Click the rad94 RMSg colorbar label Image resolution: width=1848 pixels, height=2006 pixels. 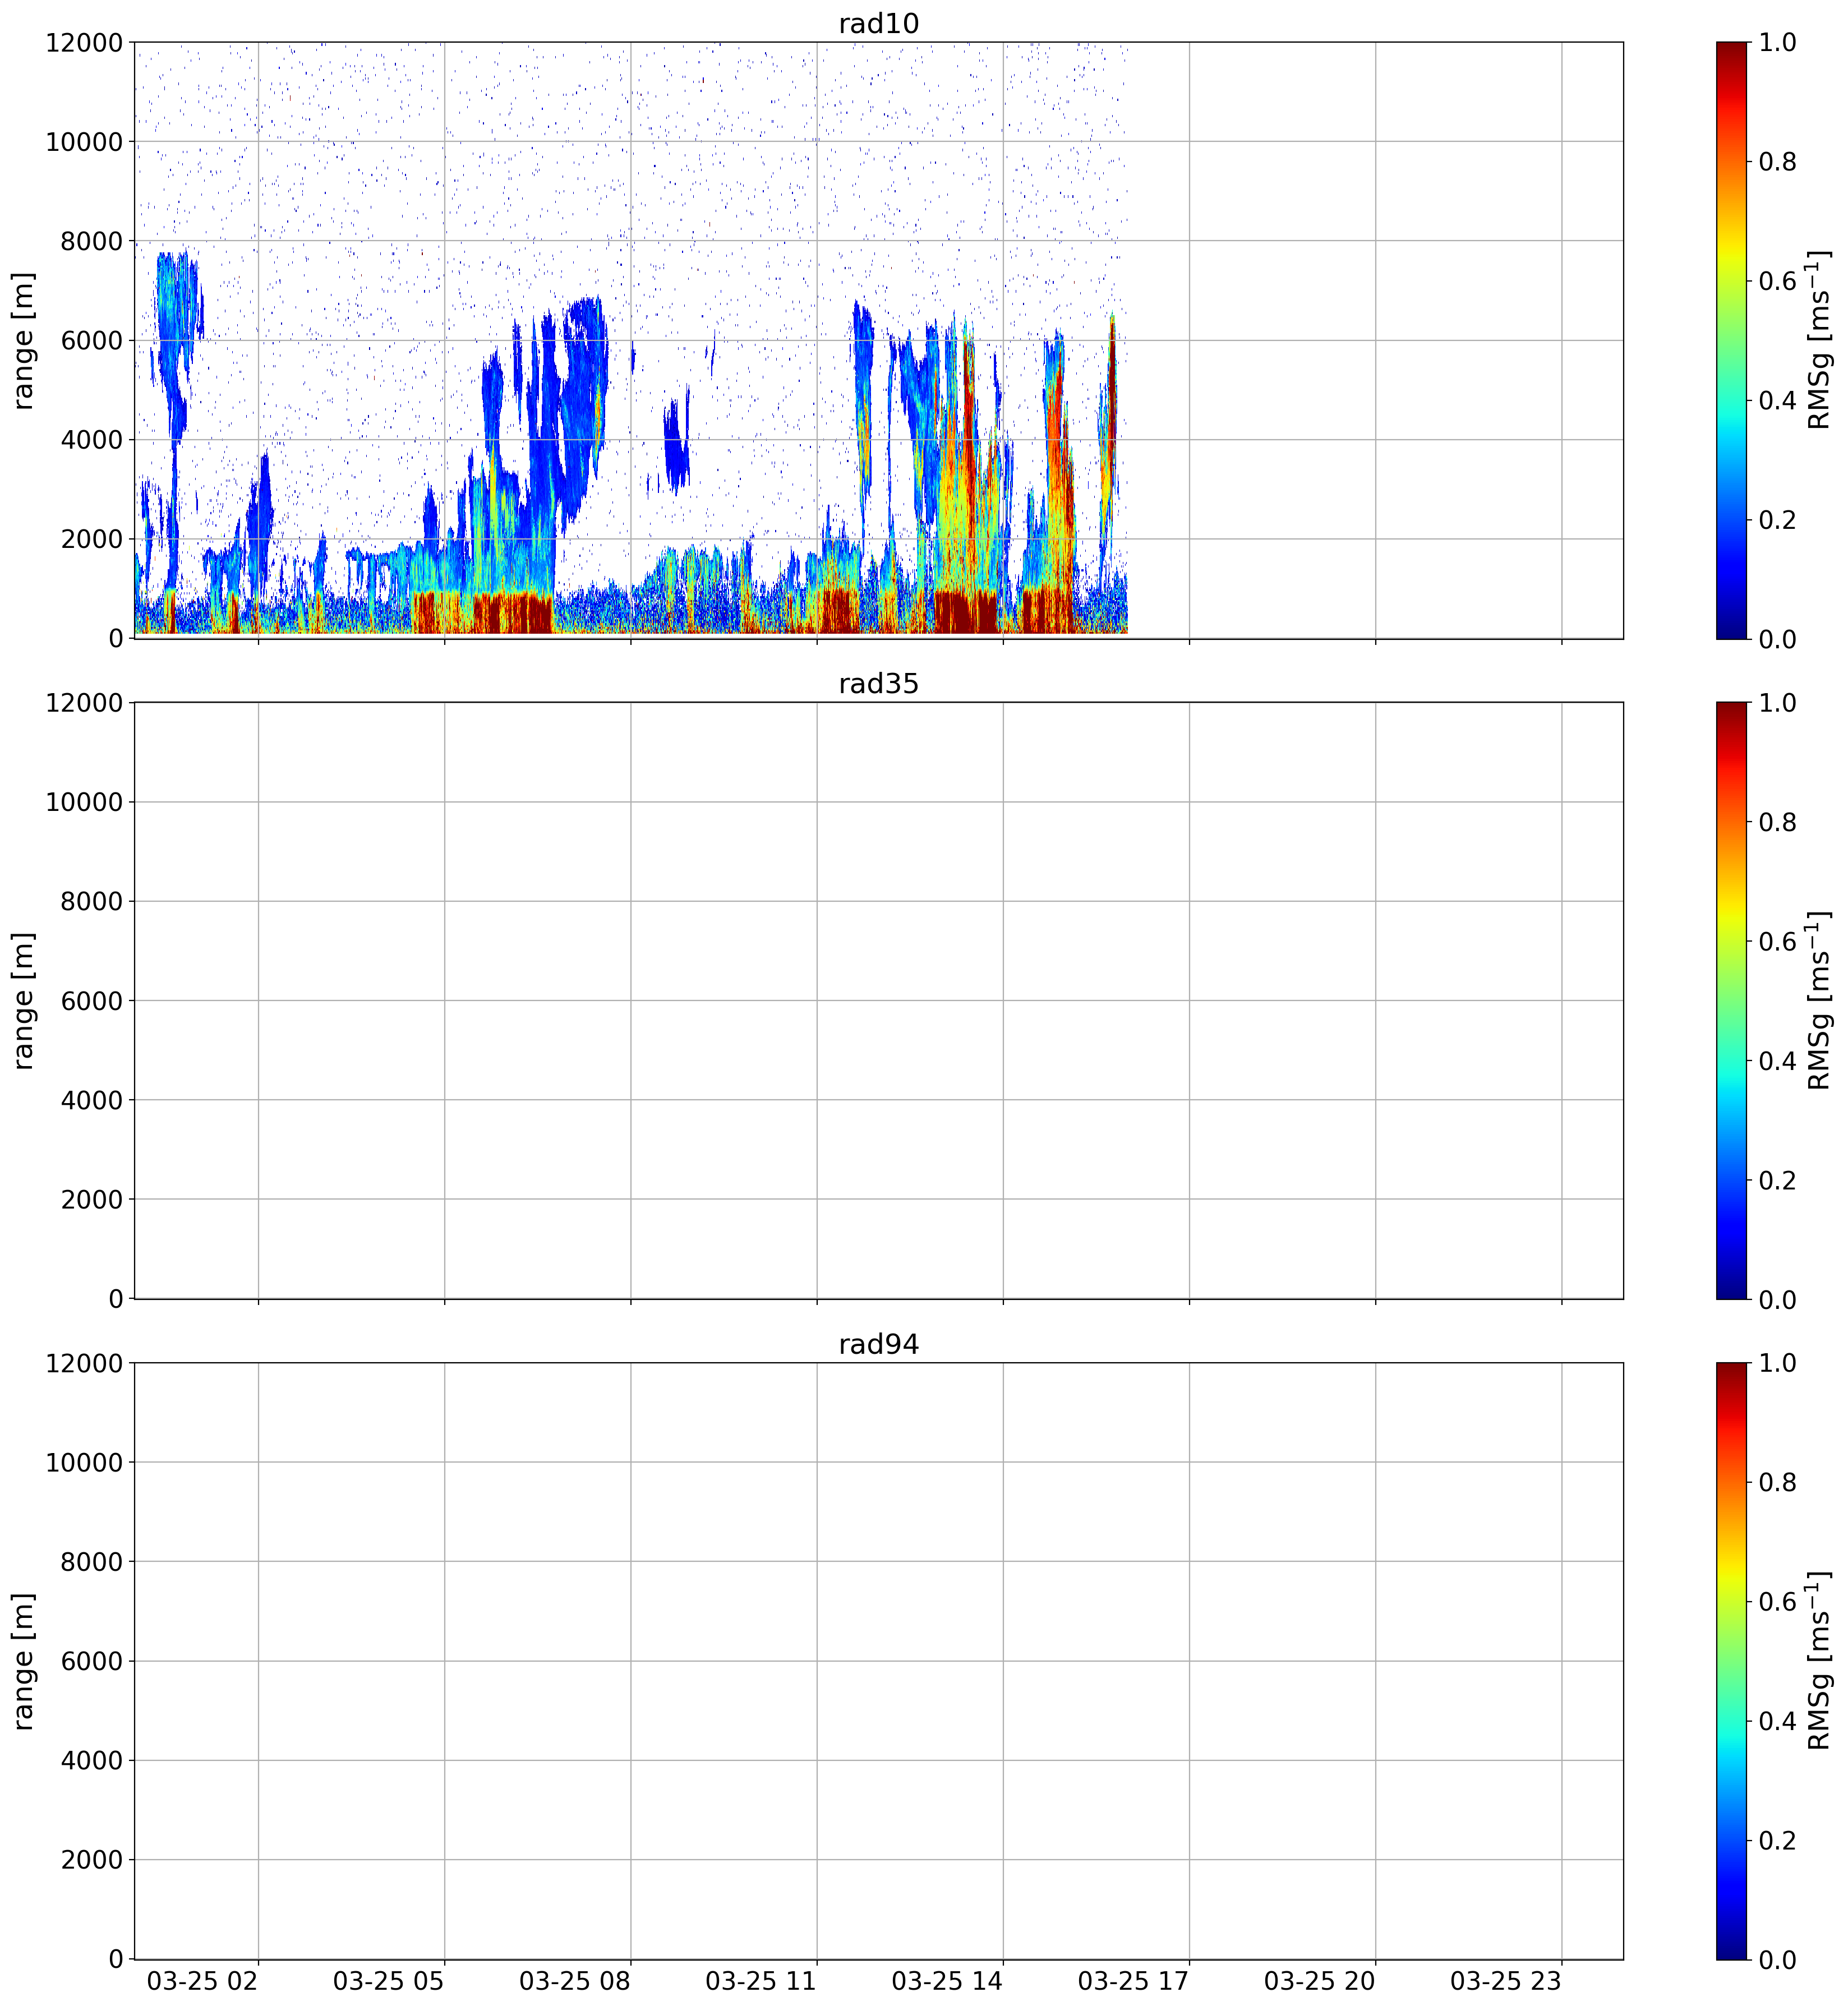pos(1819,1661)
